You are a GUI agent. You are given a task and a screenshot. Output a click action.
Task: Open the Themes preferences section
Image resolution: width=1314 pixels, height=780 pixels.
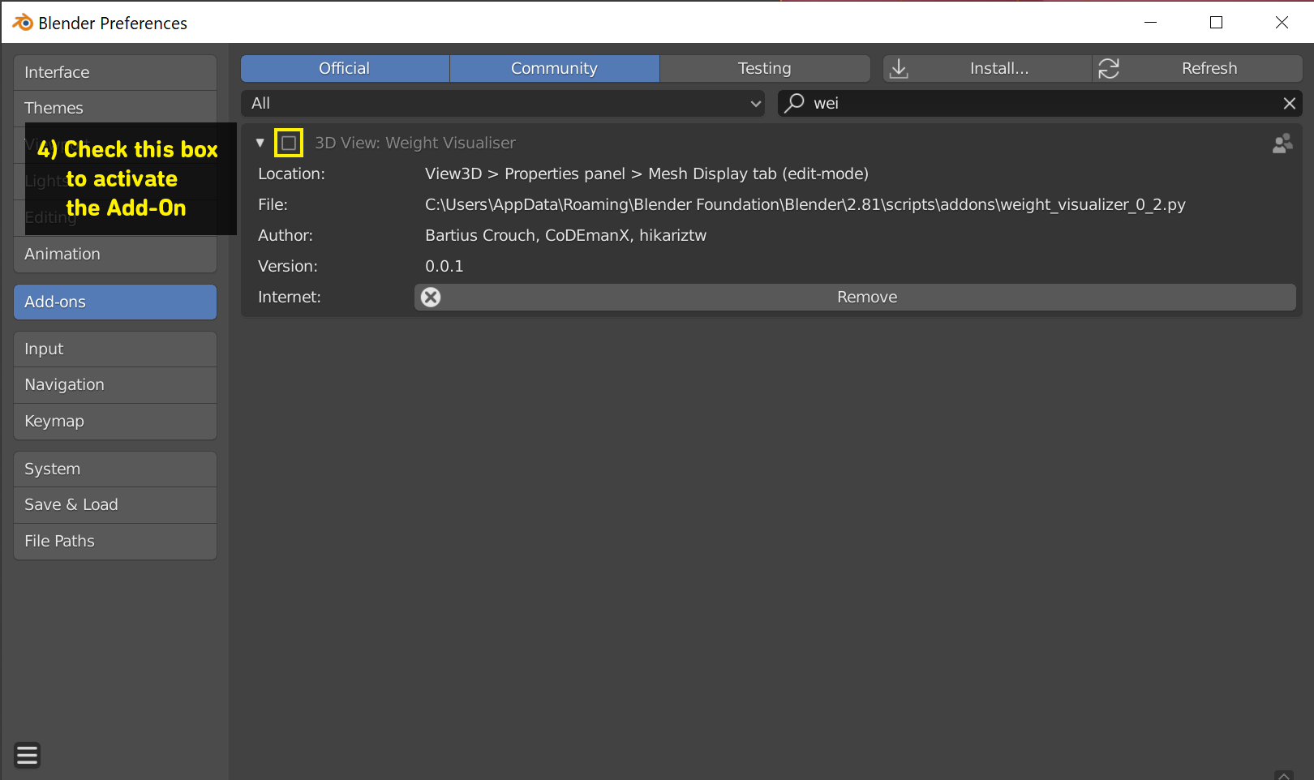(115, 108)
